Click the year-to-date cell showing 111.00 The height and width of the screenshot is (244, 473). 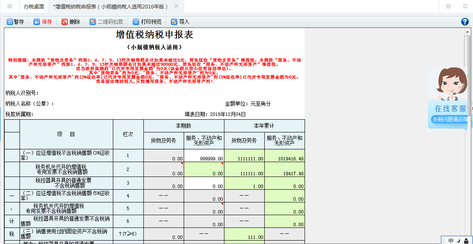click(x=244, y=234)
